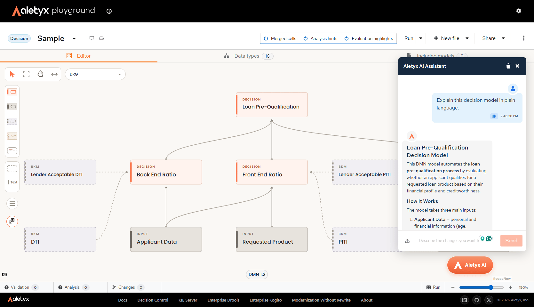
Task: Choose the hand pan tool
Action: tap(40, 74)
